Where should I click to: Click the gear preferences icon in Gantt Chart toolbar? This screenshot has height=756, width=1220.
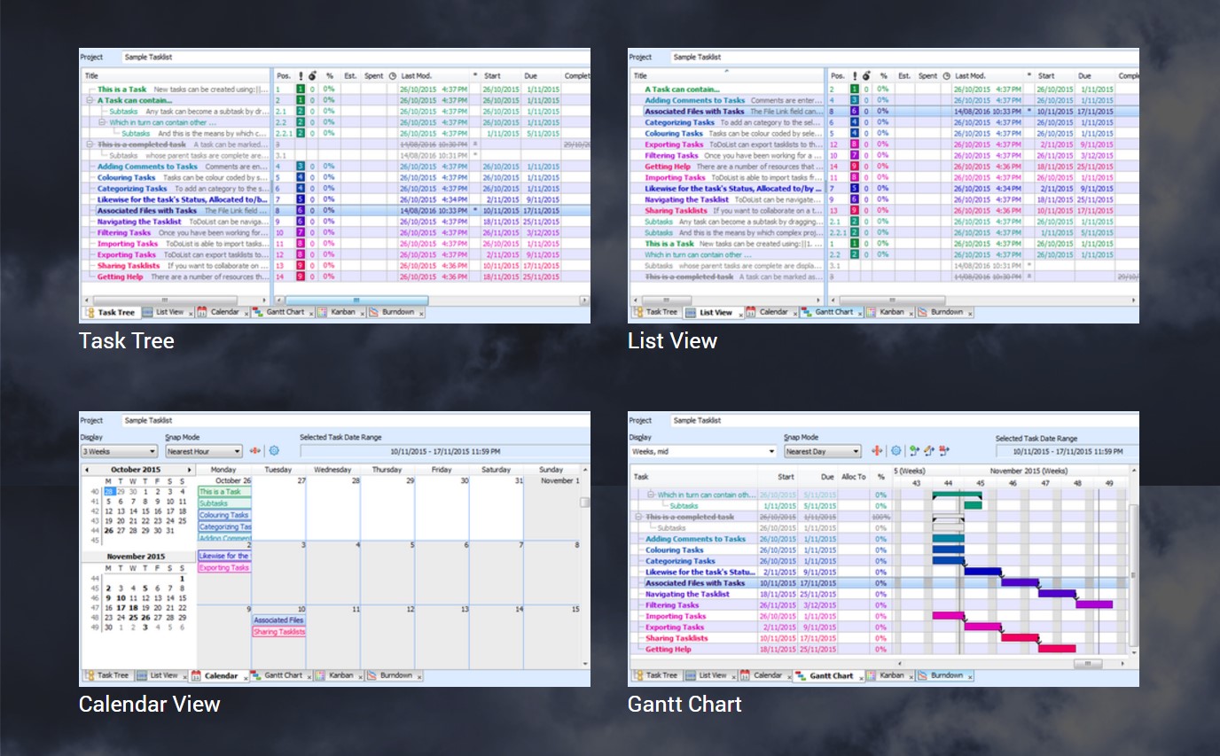(895, 451)
